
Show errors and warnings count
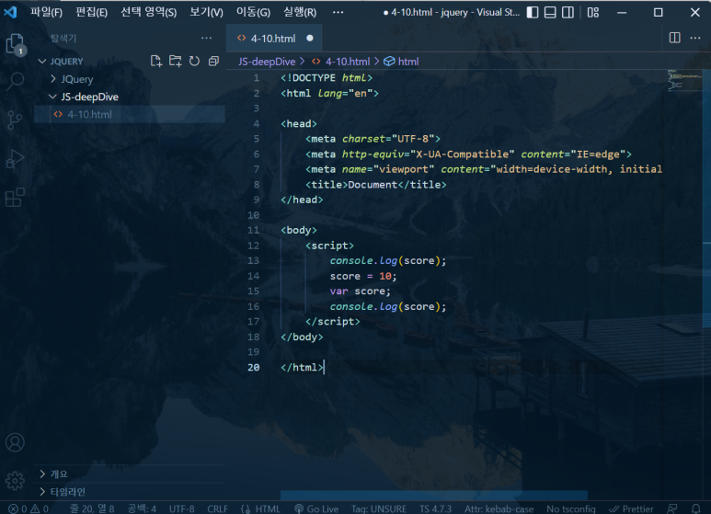[29, 509]
